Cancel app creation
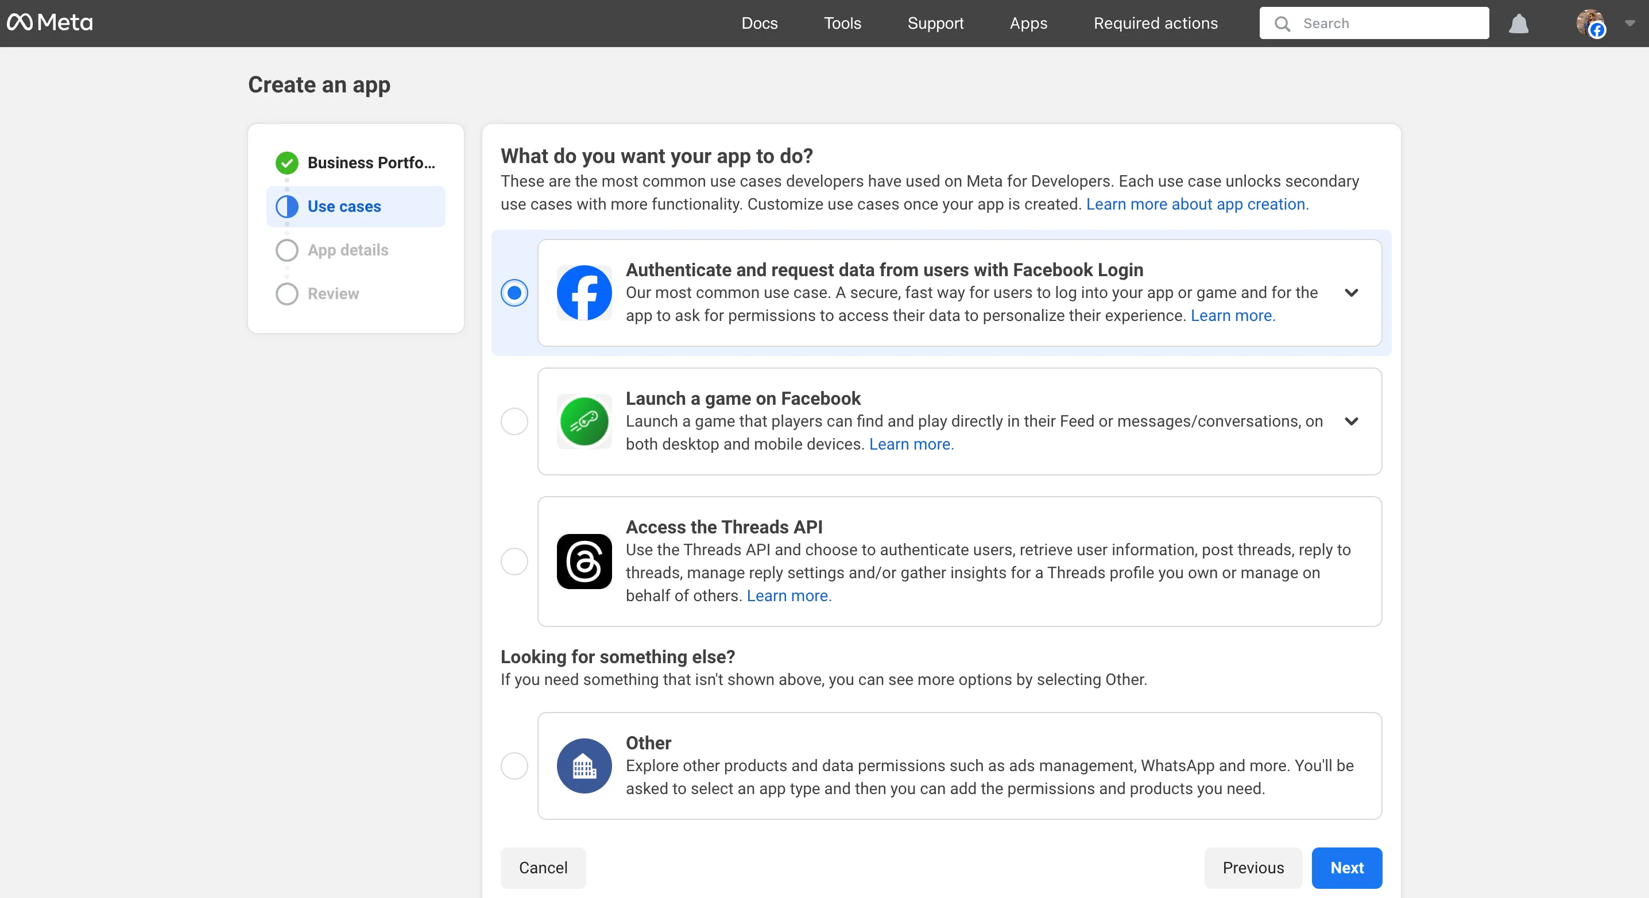This screenshot has height=898, width=1649. click(543, 868)
